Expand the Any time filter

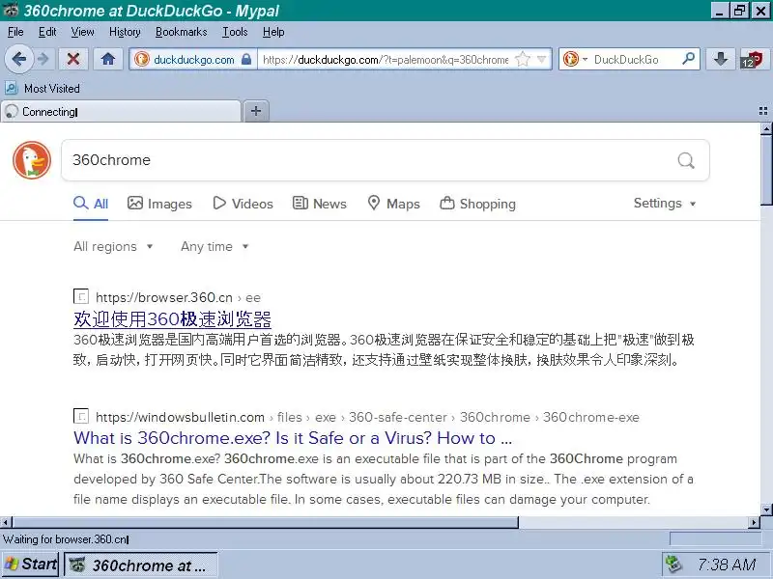(215, 247)
